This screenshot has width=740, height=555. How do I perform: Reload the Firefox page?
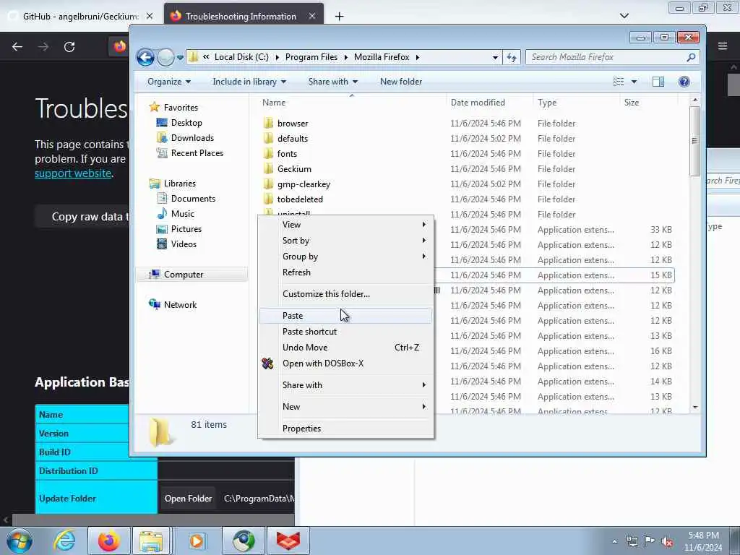69,47
